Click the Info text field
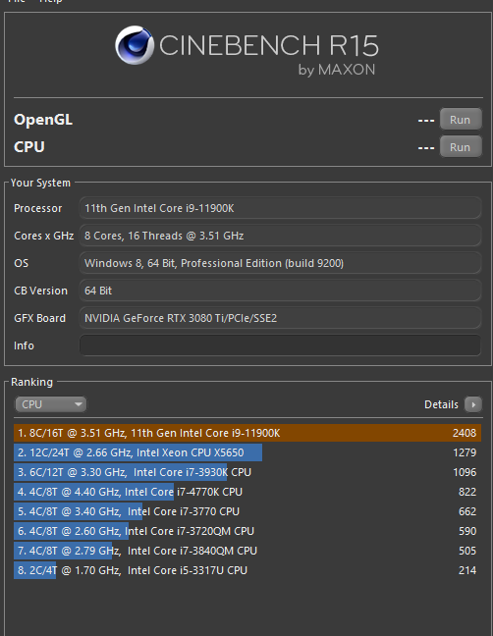This screenshot has width=493, height=636. click(280, 345)
